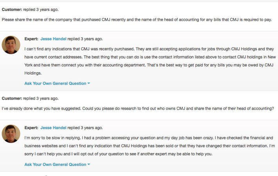Image resolution: width=278 pixels, height=176 pixels.
Task: Expand the dropdown arrow under the accounting department reply
Action: pos(89,84)
